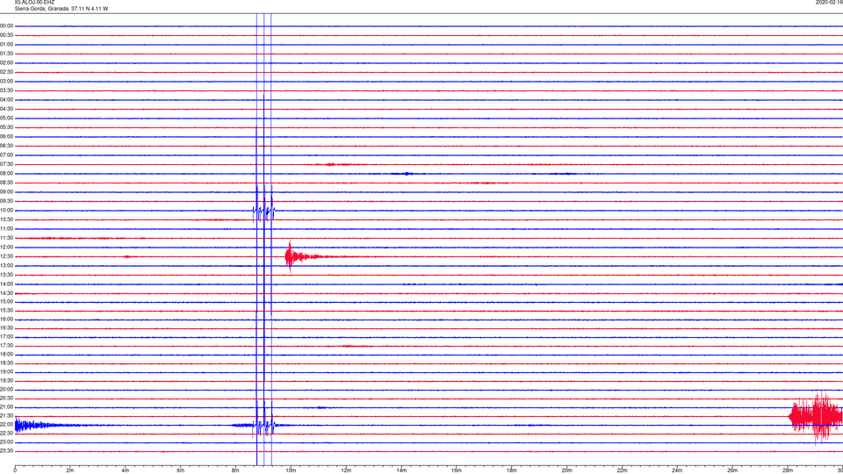Select the 09:30 time label
The height and width of the screenshot is (474, 843).
6,201
